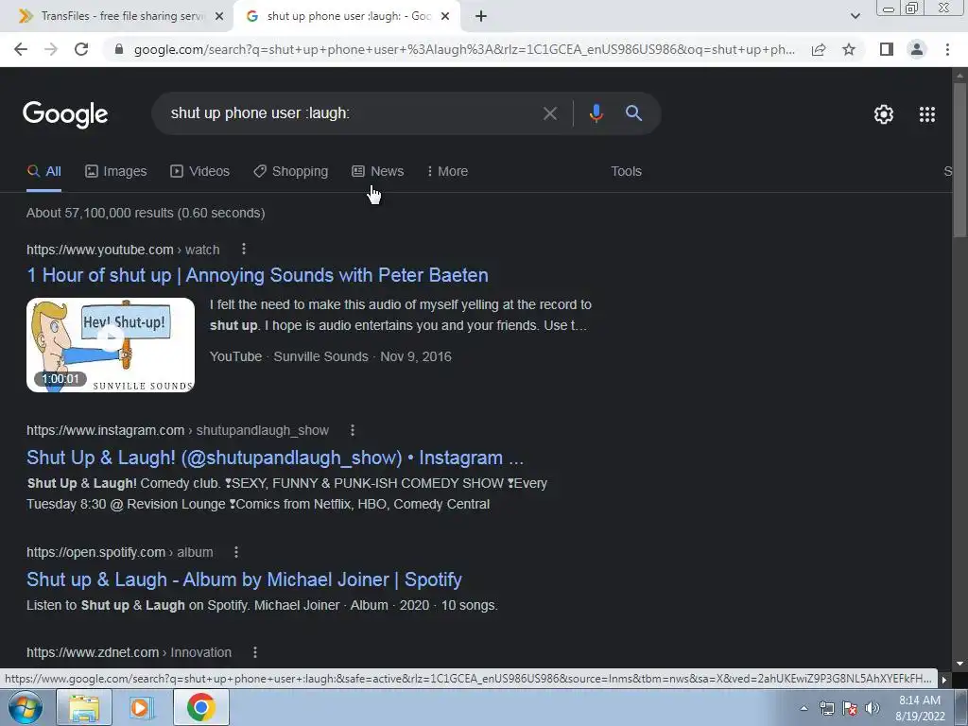Close the Google search tab
This screenshot has width=968, height=726.
(x=445, y=17)
